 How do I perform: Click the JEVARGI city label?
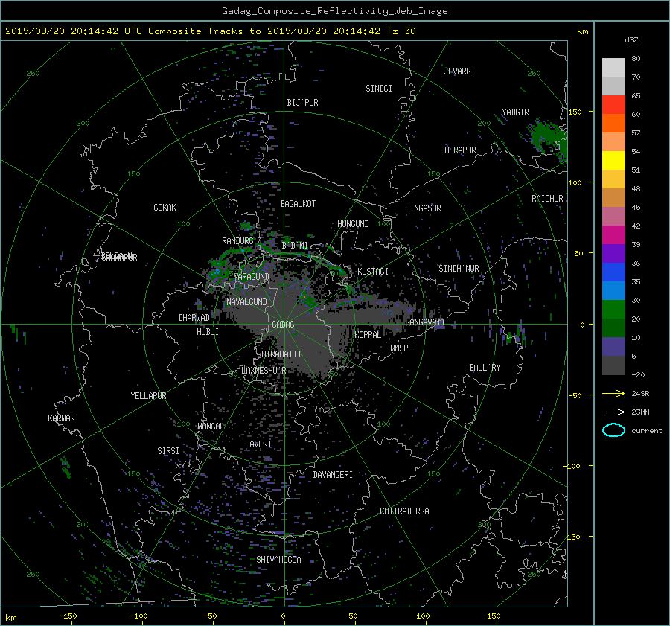(x=459, y=71)
